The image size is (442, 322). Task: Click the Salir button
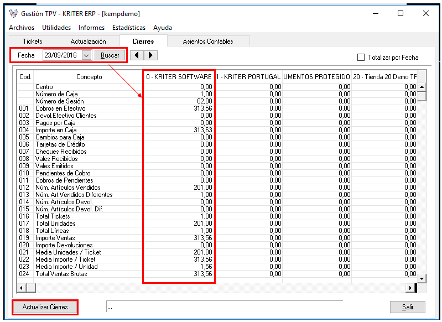408,307
